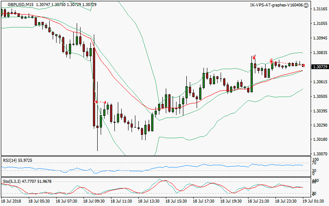Click the 18 Jul 13:30 time label
Viewport: 329px width, 206px height.
pos(149,201)
